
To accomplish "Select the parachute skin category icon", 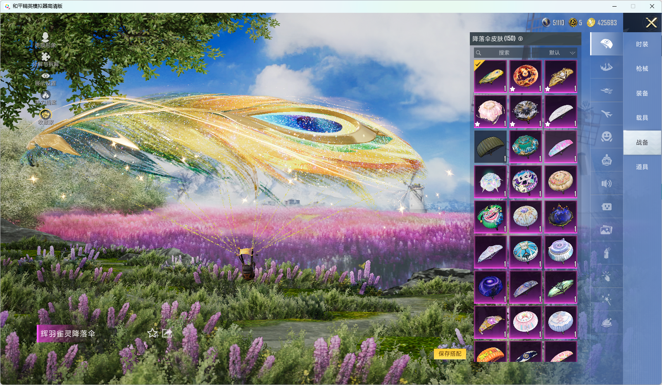I will point(606,44).
